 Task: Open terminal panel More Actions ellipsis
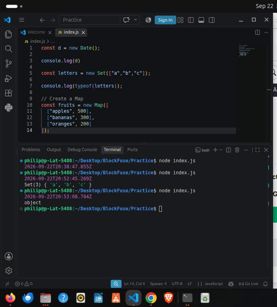click(x=246, y=150)
